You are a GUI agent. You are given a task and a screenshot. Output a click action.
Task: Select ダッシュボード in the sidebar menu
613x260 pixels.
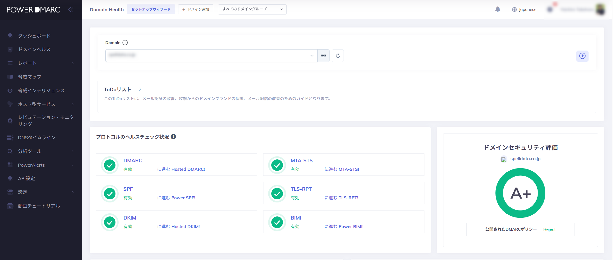34,36
